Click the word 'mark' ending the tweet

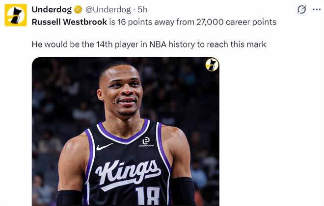pyautogui.click(x=257, y=44)
